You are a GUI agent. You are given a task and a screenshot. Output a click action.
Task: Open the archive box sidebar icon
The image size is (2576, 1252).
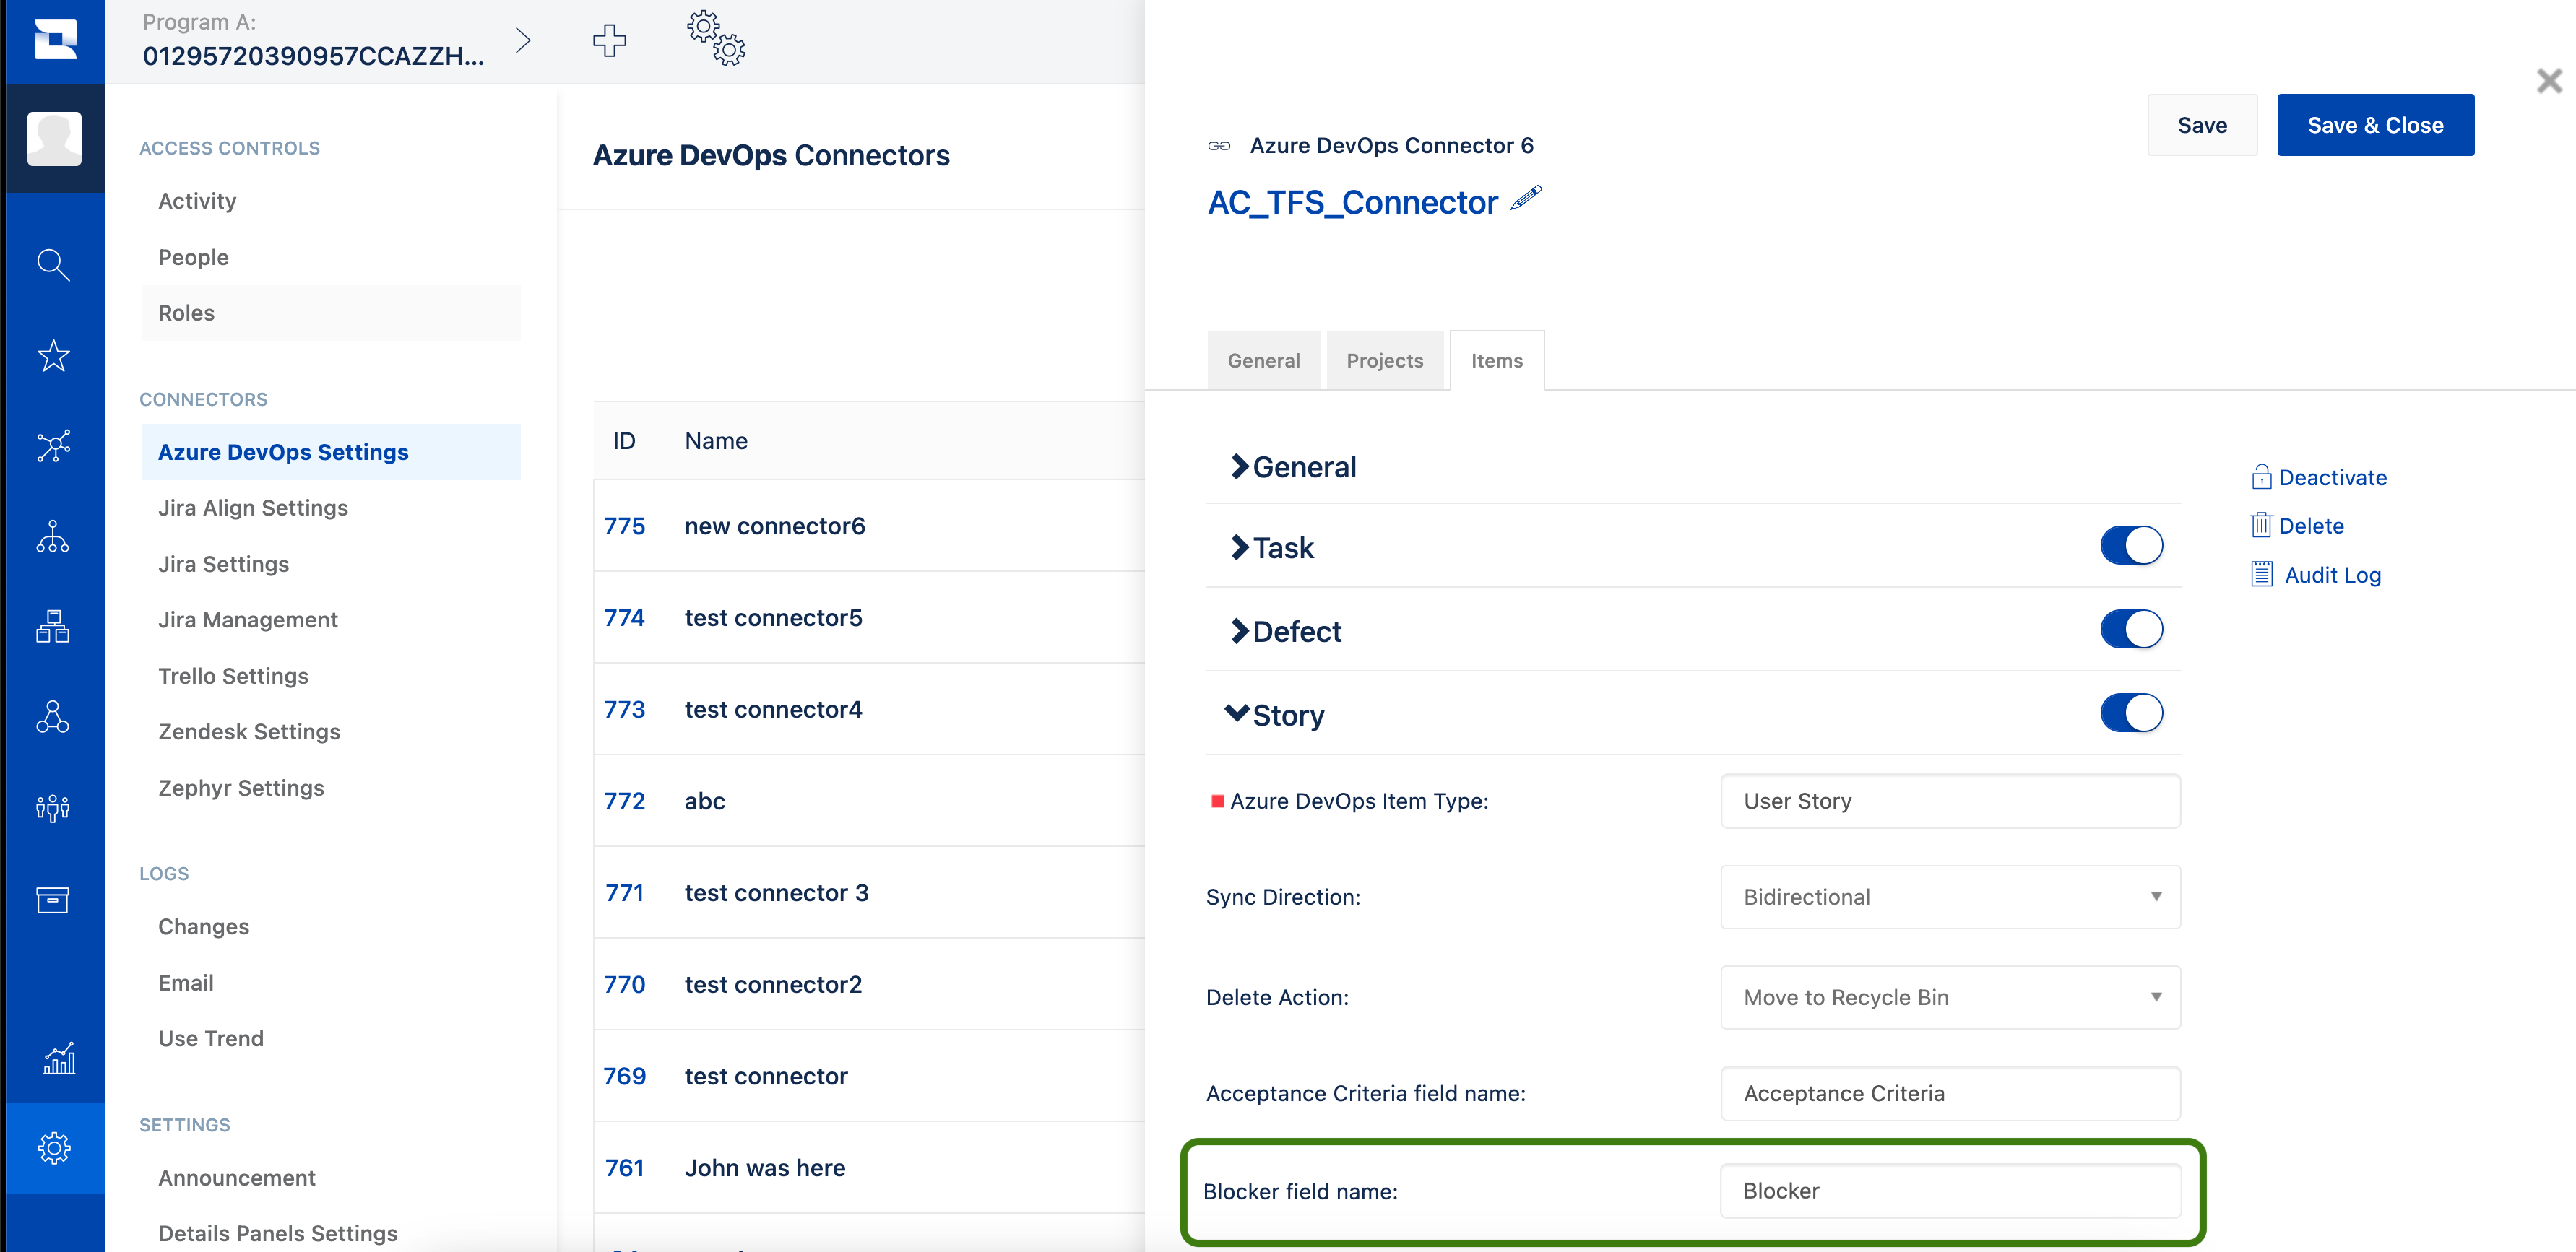coord(53,899)
